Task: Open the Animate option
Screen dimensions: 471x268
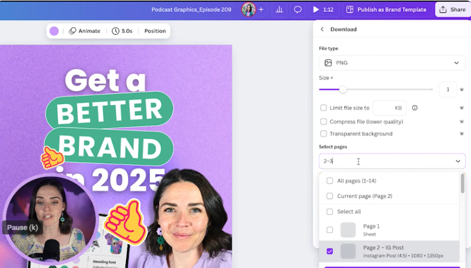Action: [84, 31]
